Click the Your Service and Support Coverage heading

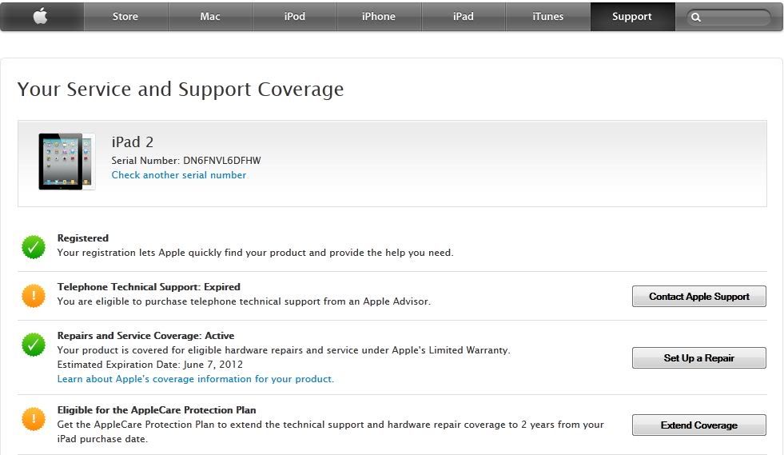pyautogui.click(x=181, y=89)
